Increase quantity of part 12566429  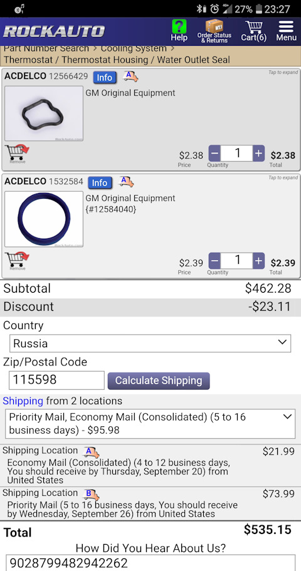coord(259,154)
